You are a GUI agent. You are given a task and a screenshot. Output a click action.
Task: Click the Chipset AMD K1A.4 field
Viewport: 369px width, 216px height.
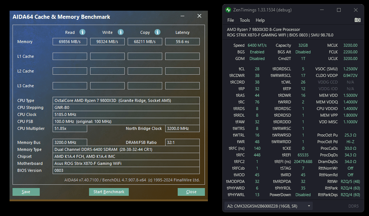click(x=126, y=156)
